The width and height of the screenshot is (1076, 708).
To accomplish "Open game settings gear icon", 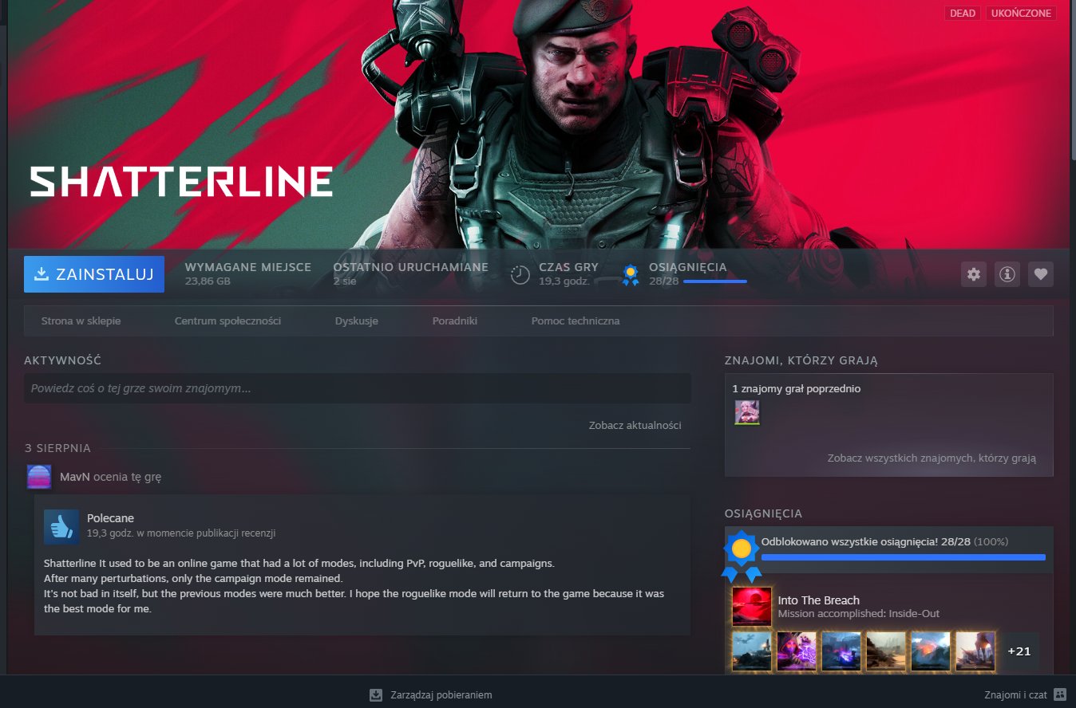I will (x=973, y=274).
